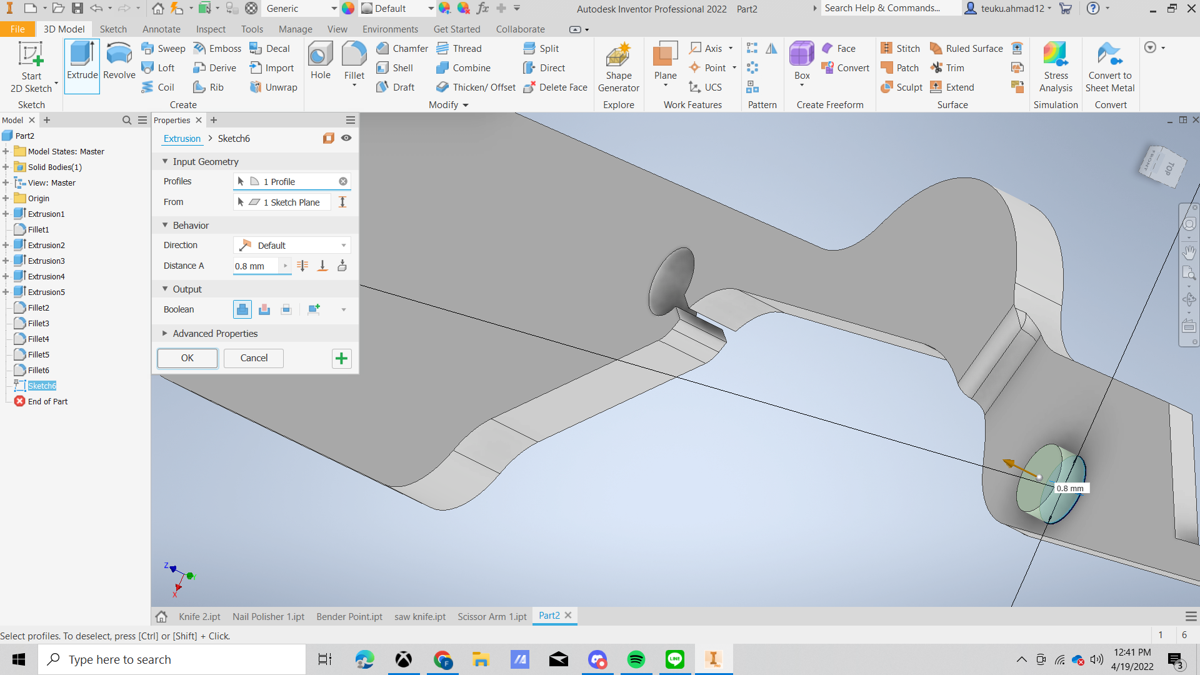Expand the Extrusion2 tree node
Viewport: 1200px width, 675px height.
click(6, 246)
